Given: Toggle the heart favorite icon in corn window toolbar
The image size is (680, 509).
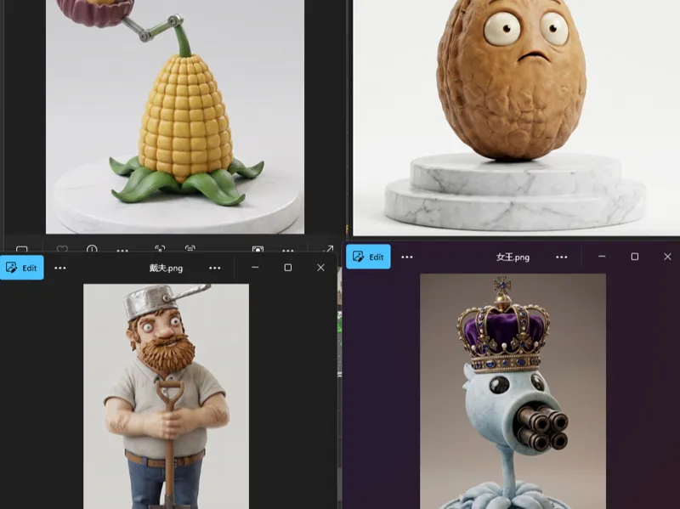Looking at the screenshot, I should (x=62, y=249).
